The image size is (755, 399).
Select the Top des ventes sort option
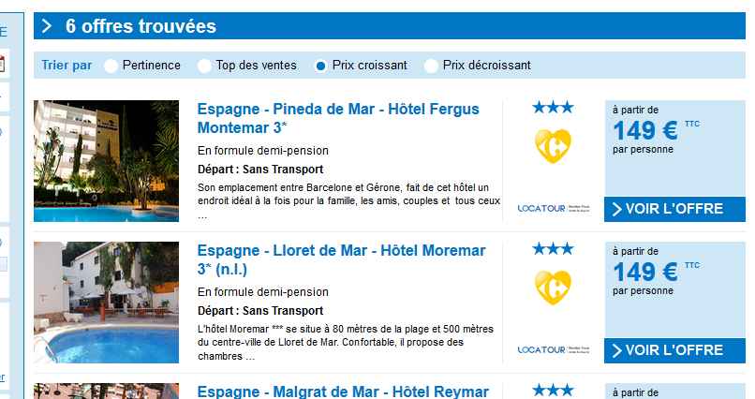coord(204,66)
